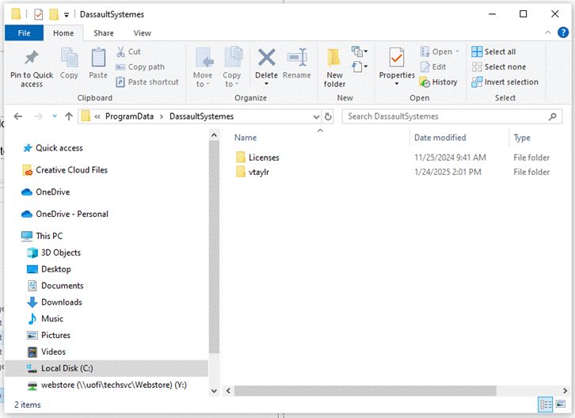The image size is (575, 418).
Task: Select the vtaylr folder
Action: (258, 172)
